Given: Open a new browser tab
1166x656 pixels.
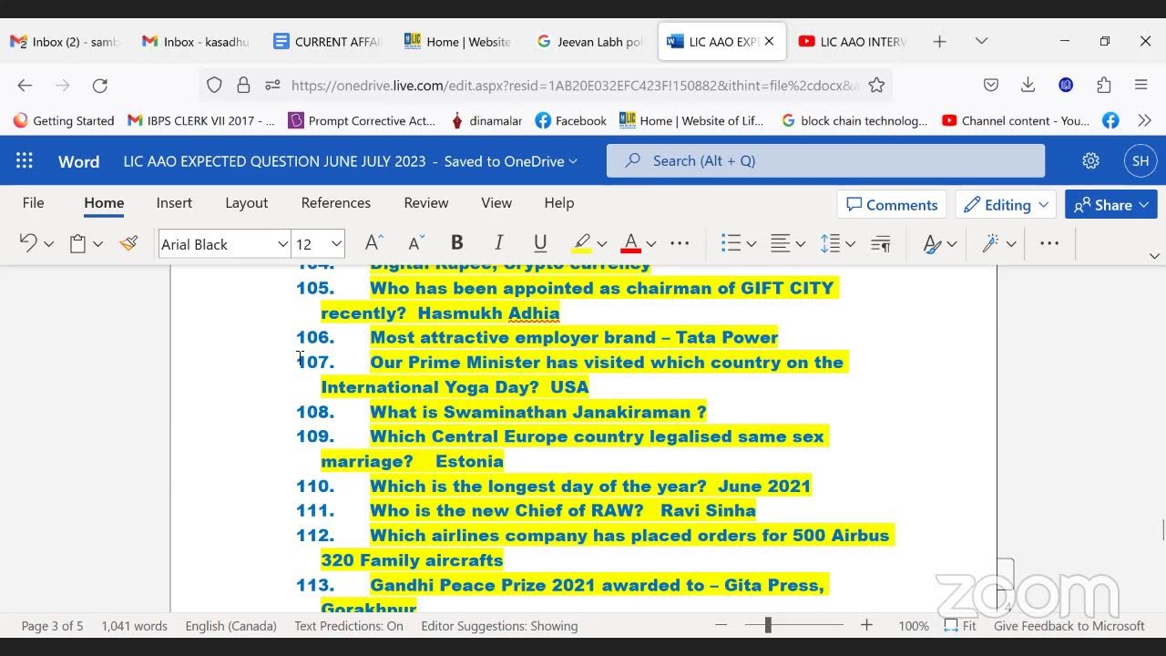Looking at the screenshot, I should (939, 41).
